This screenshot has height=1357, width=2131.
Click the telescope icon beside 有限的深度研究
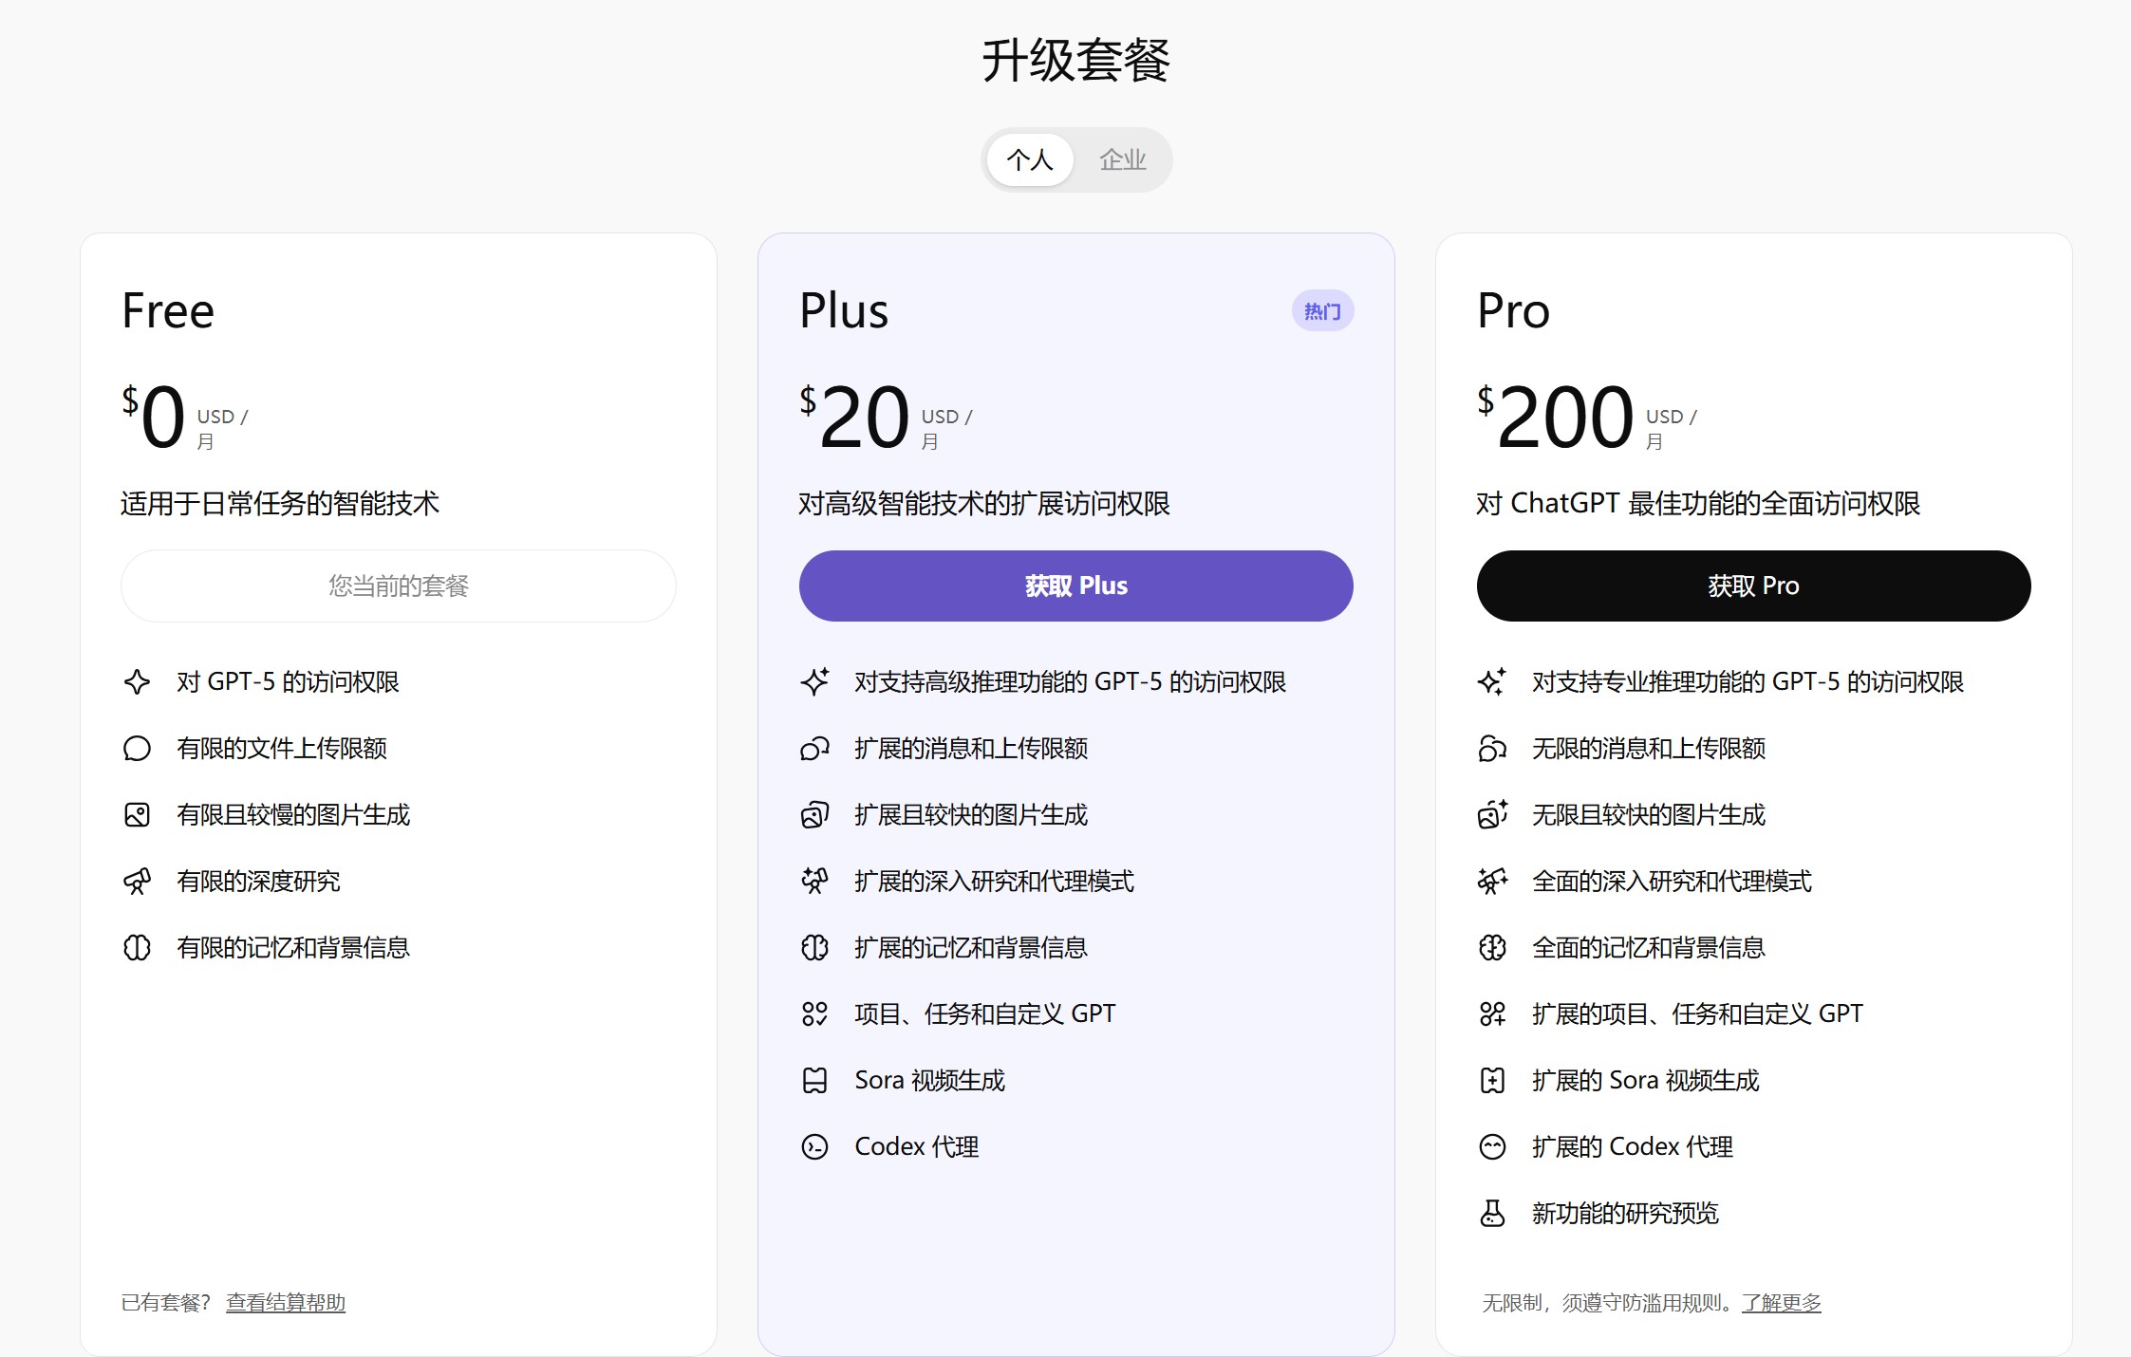(137, 881)
